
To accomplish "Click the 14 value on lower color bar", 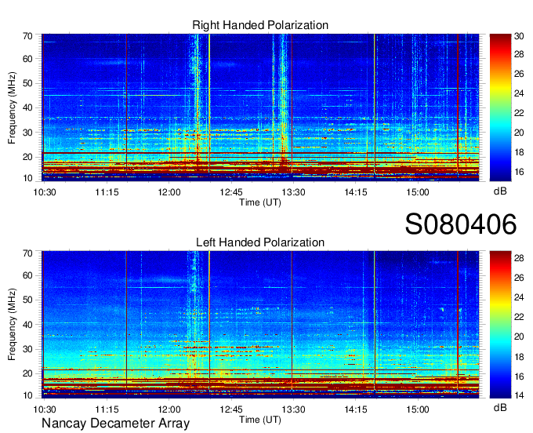I will tap(519, 395).
